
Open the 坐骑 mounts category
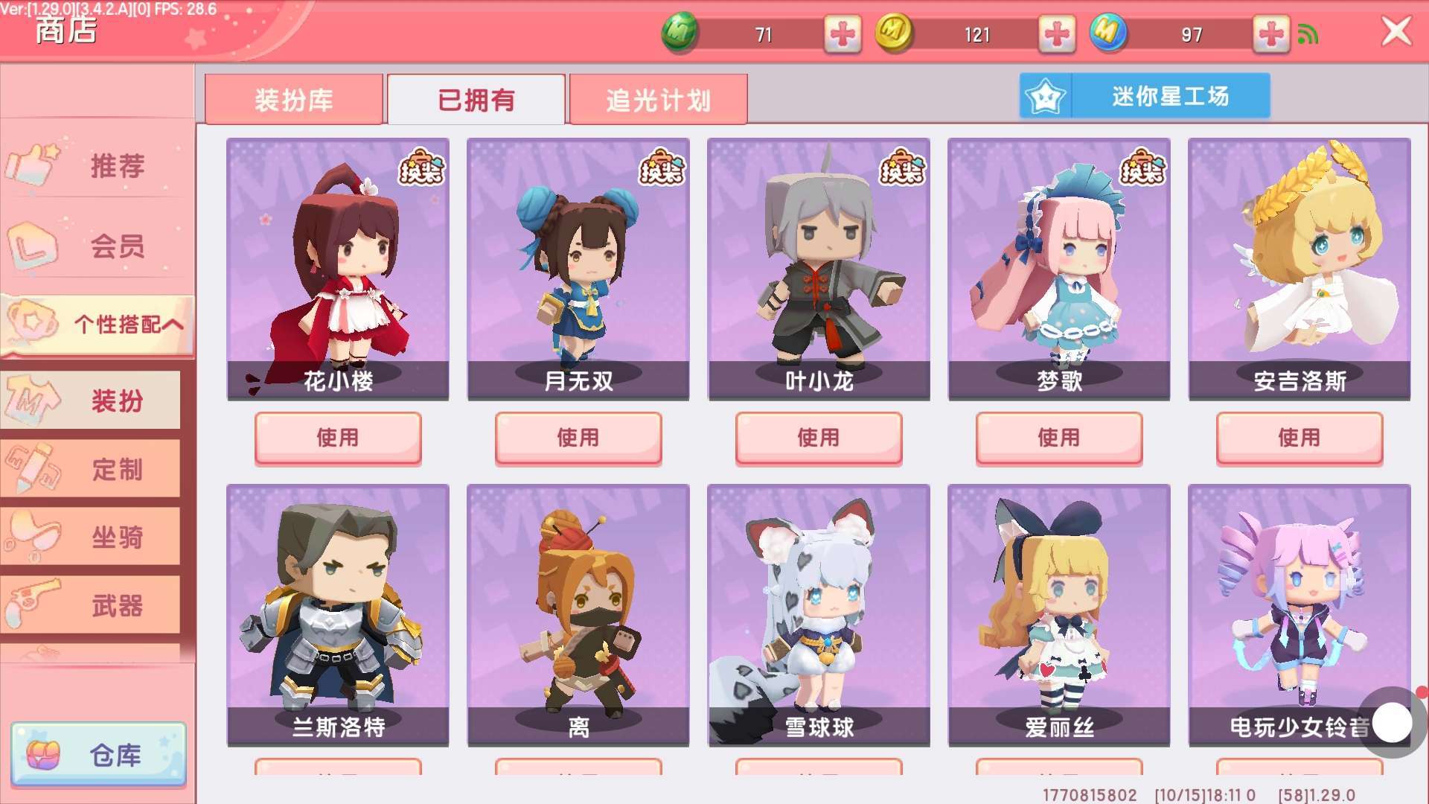[x=90, y=537]
